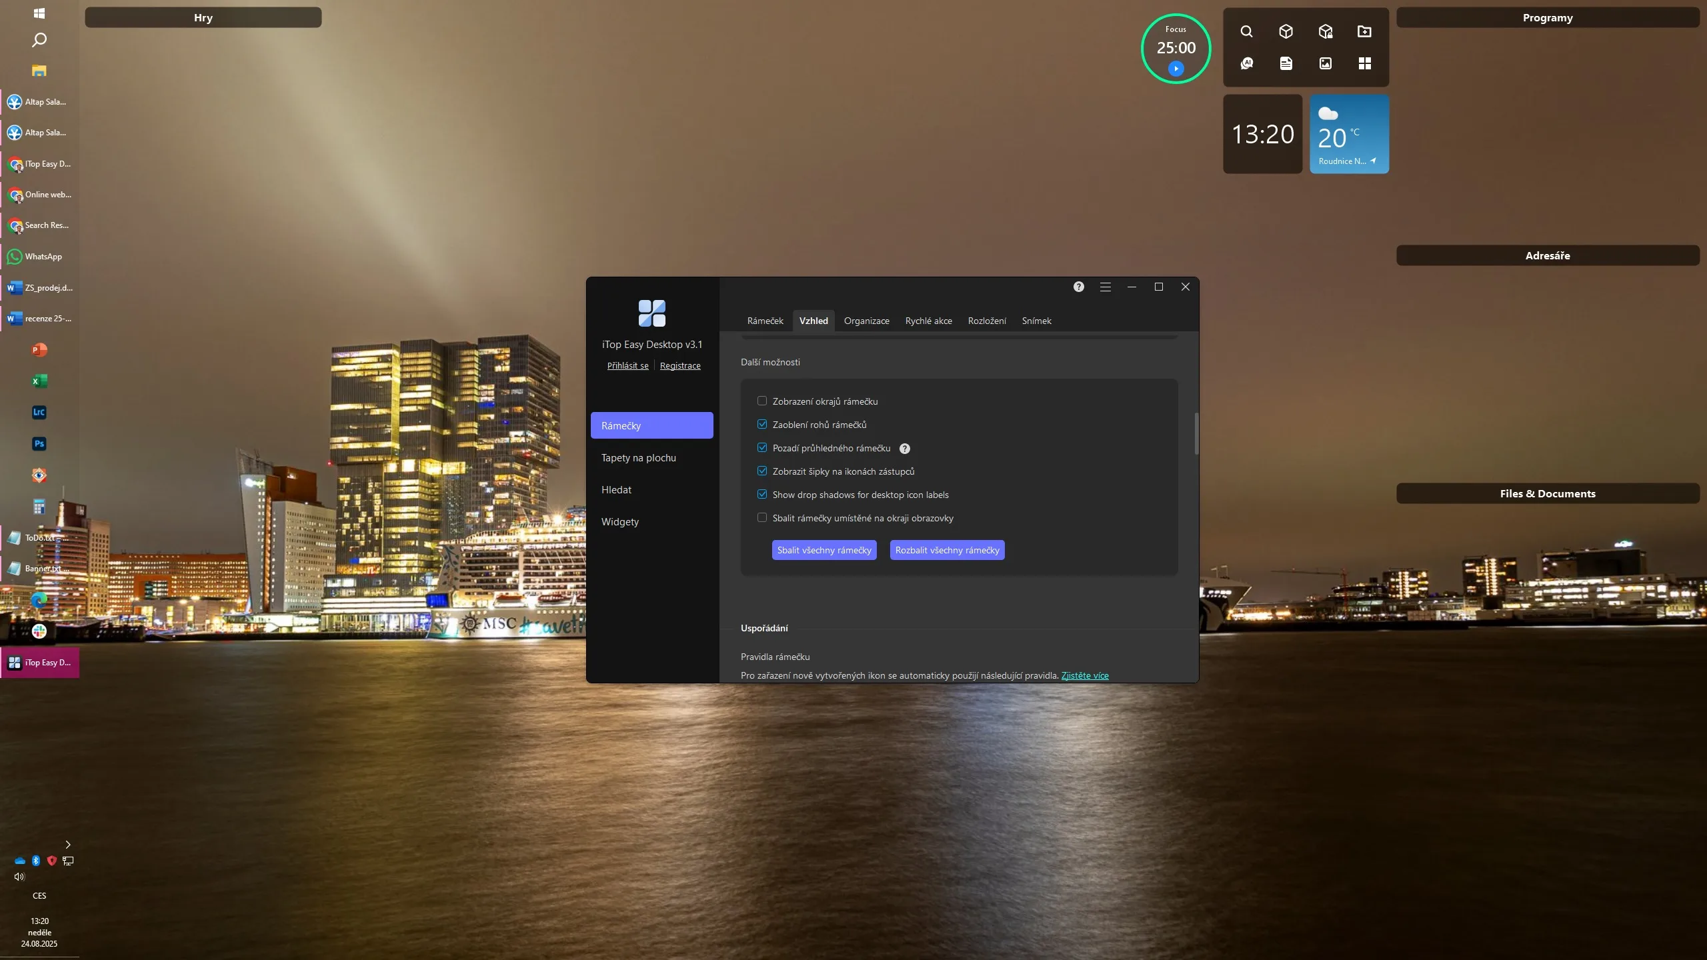1707x960 pixels.
Task: Click the locked box icon in widget
Action: (x=1326, y=31)
